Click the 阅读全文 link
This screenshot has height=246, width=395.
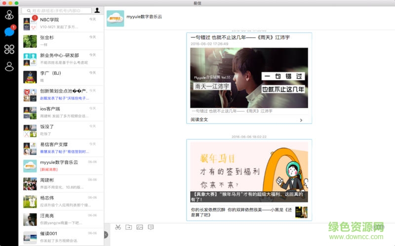click(x=199, y=120)
